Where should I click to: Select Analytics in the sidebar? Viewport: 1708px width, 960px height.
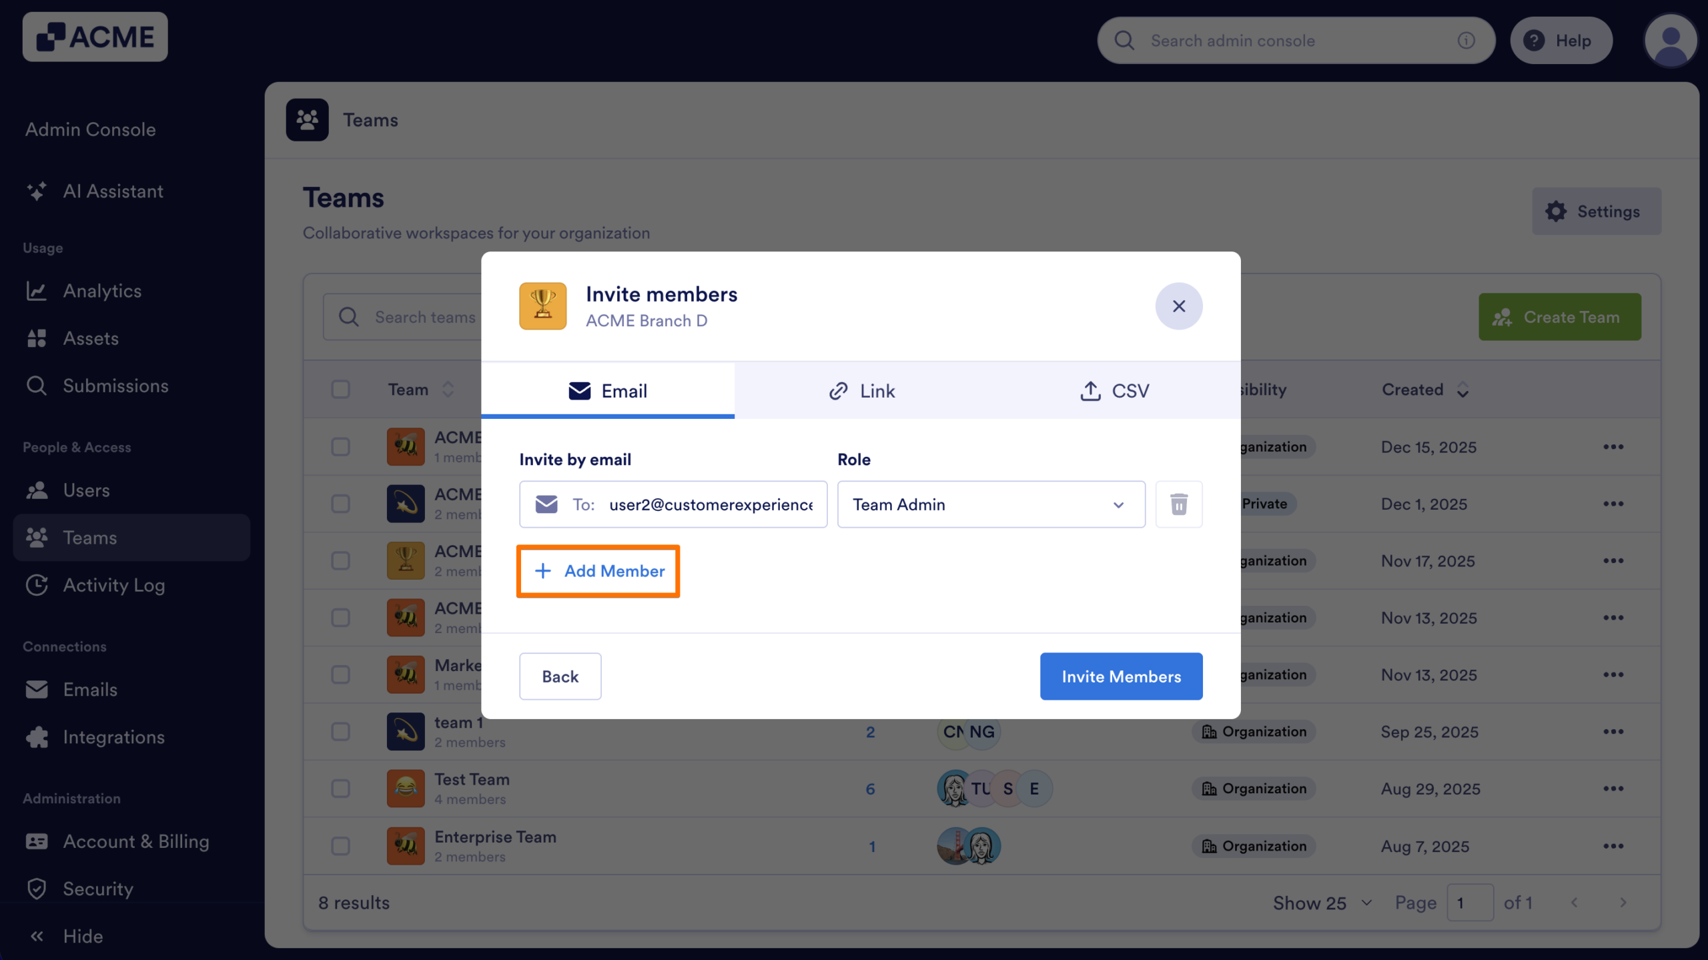pyautogui.click(x=102, y=291)
